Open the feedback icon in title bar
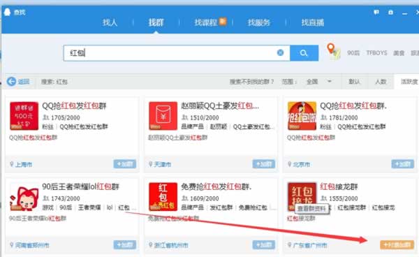This screenshot has width=419, height=257. (376, 13)
